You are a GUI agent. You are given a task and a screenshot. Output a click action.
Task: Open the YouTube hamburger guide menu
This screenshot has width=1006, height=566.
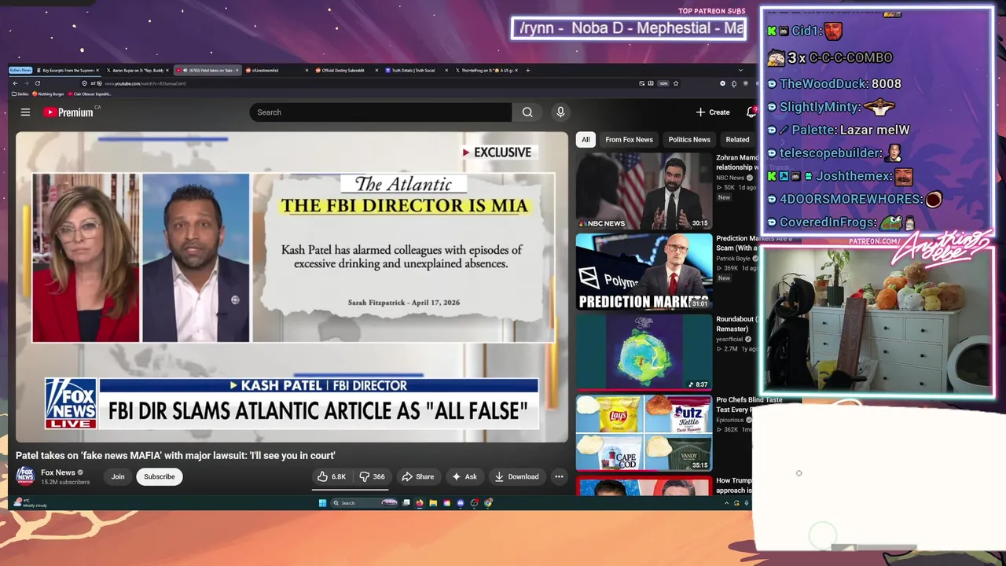(25, 112)
